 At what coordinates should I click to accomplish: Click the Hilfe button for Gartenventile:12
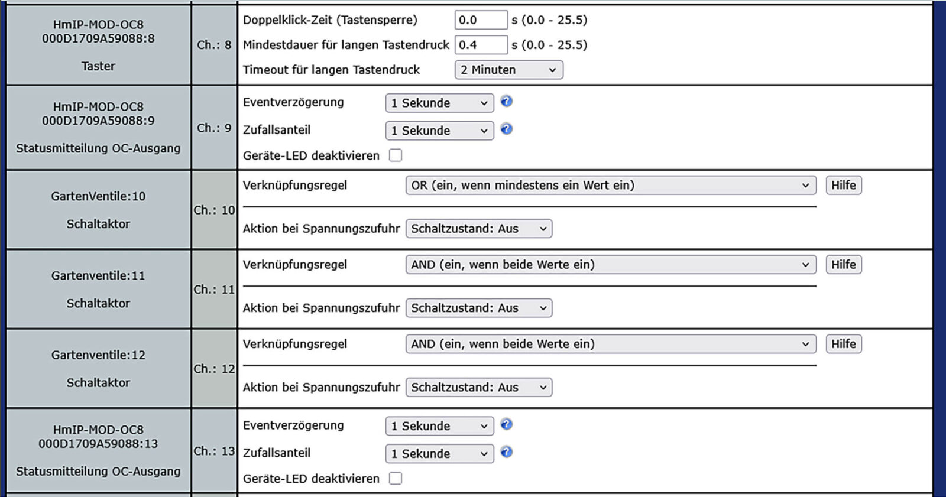point(844,343)
